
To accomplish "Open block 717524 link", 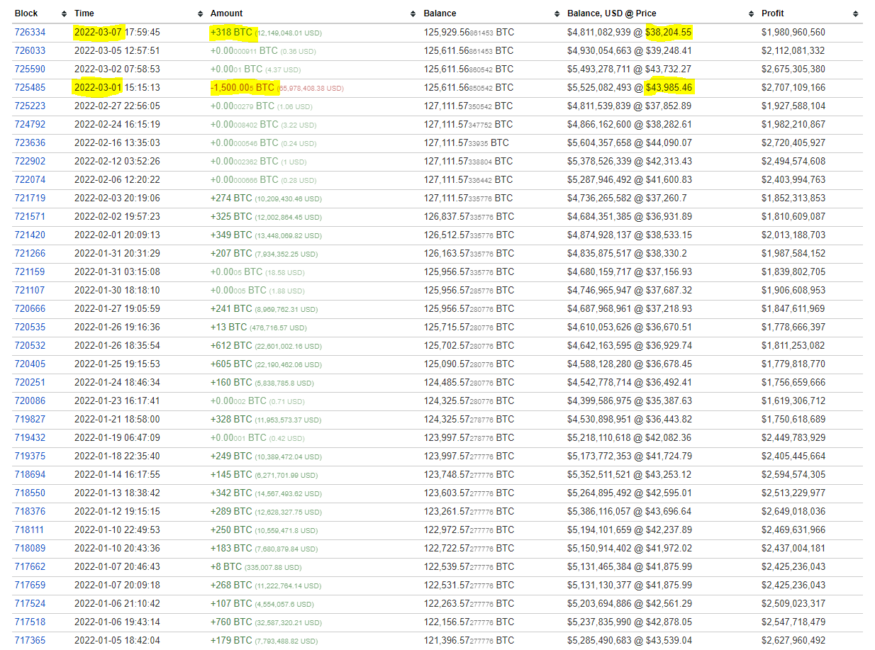I will pyautogui.click(x=30, y=604).
